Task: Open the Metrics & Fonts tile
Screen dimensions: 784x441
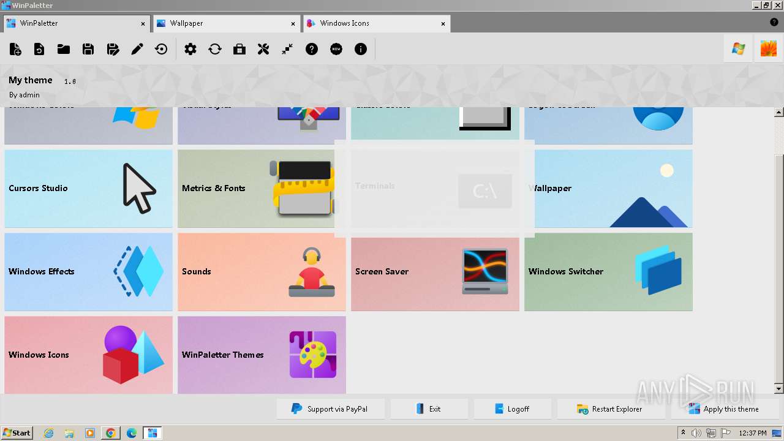Action: (262, 189)
